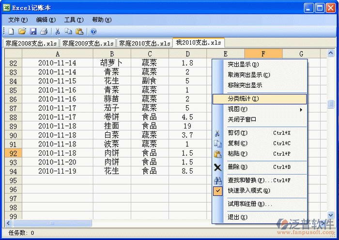The width and height of the screenshot is (339, 240).
Task: Click cell 白菜 in row 90
Action: 111,135
